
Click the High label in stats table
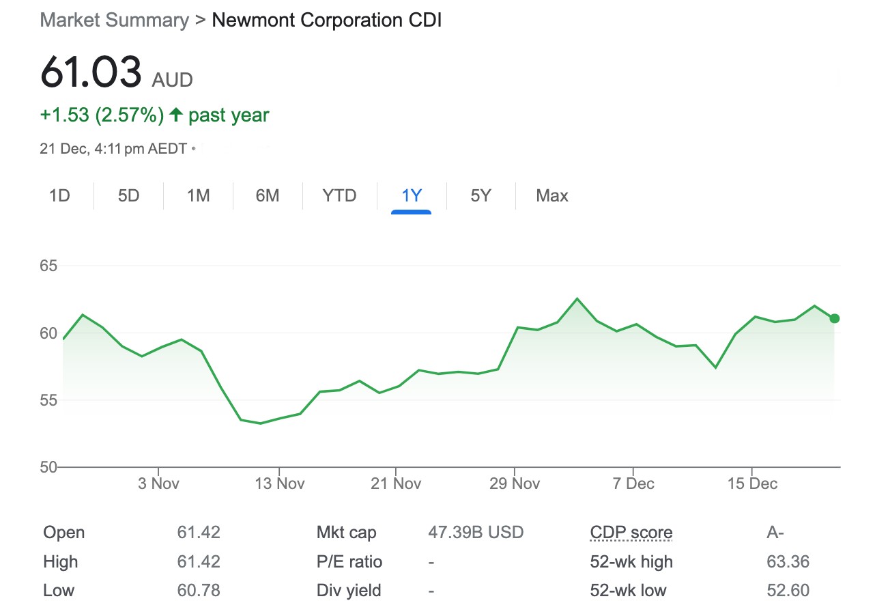click(x=61, y=562)
